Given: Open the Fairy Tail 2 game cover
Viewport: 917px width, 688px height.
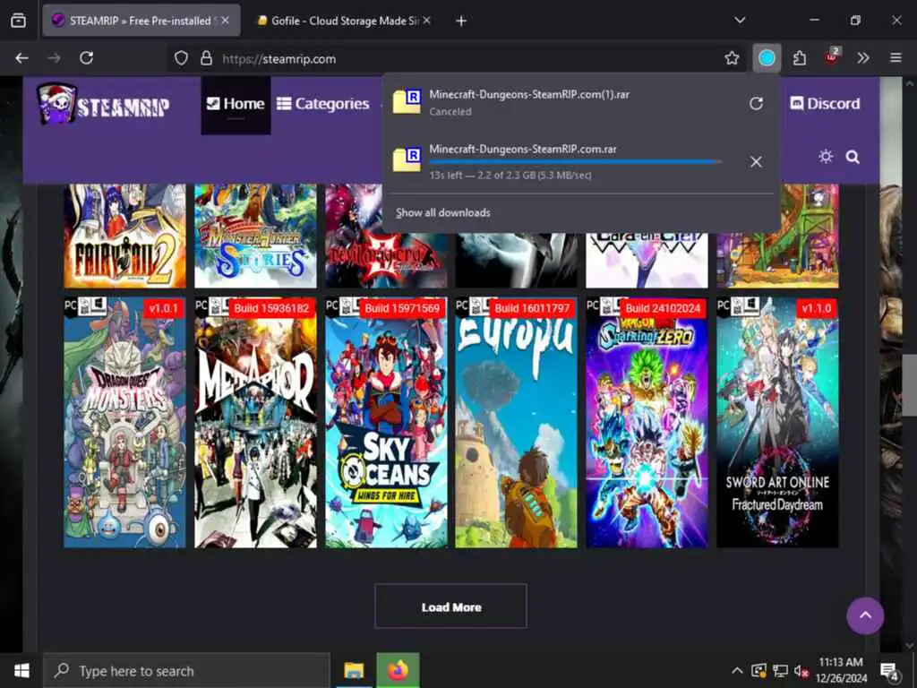Looking at the screenshot, I should 124,236.
